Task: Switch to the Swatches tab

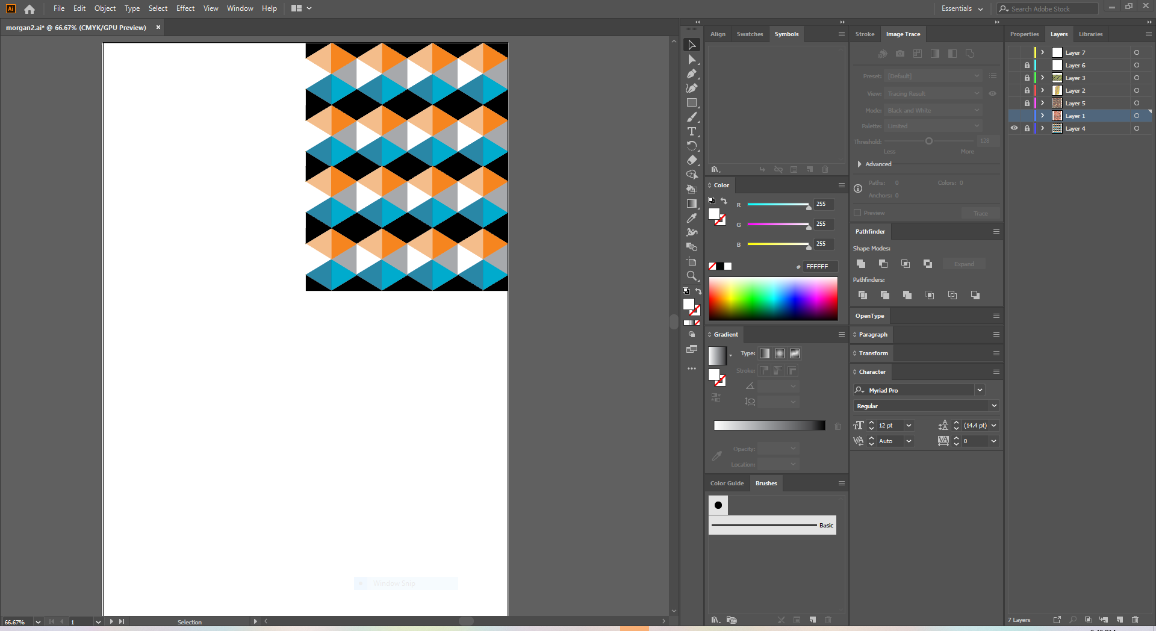Action: tap(750, 34)
